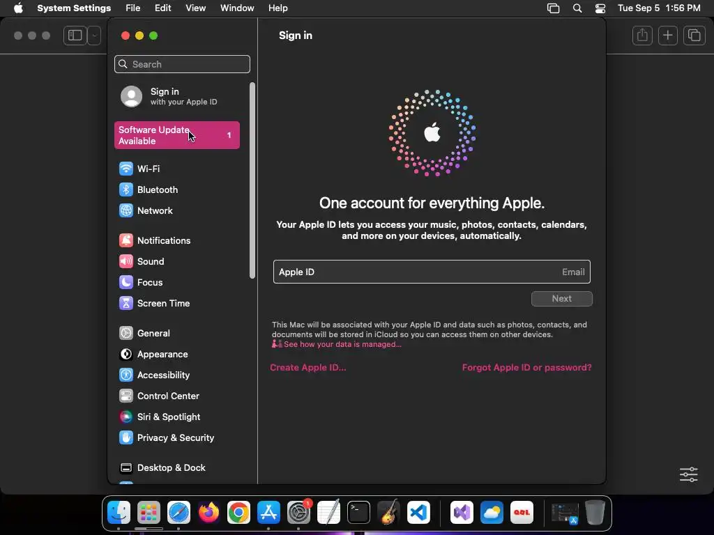The image size is (714, 535).
Task: Click the date and time in menu bar
Action: [659, 8]
